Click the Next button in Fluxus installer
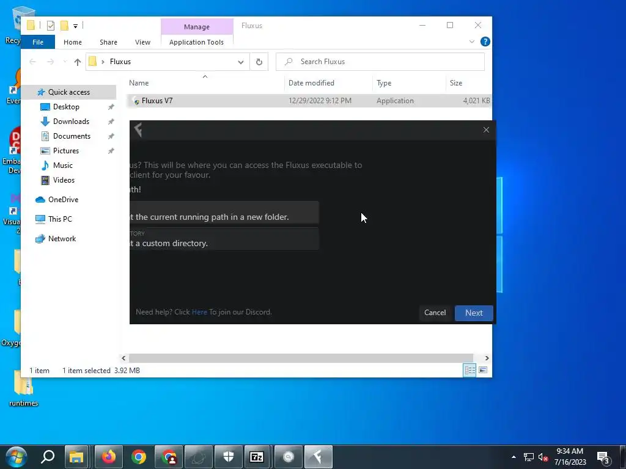 click(x=474, y=313)
